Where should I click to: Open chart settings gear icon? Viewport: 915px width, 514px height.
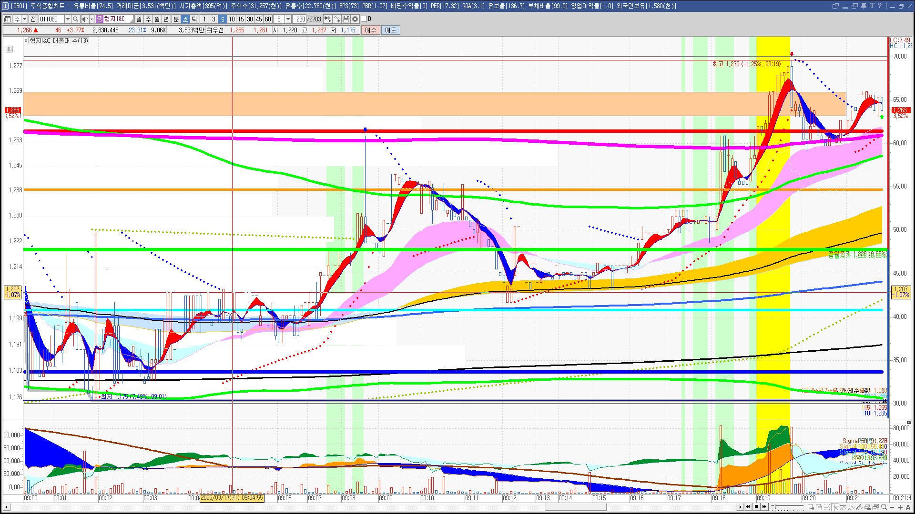click(355, 19)
